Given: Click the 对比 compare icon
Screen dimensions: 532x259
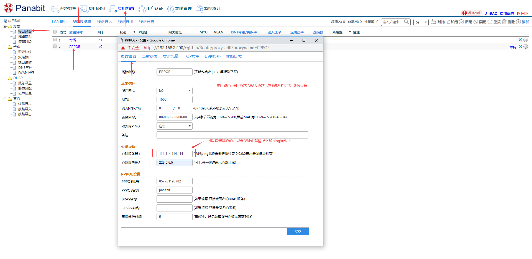Looking at the screenshot, I should click(x=434, y=22).
